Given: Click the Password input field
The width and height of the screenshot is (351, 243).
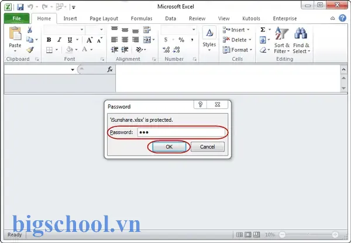Looking at the screenshot, I should click(x=181, y=132).
